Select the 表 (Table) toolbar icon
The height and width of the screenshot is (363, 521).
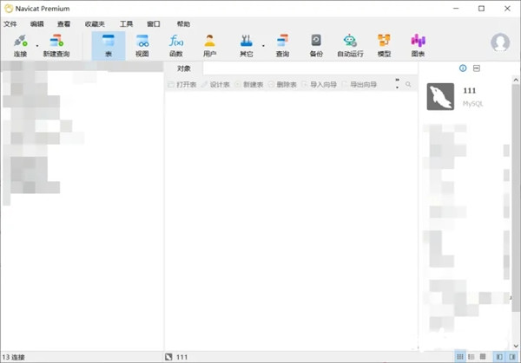109,45
